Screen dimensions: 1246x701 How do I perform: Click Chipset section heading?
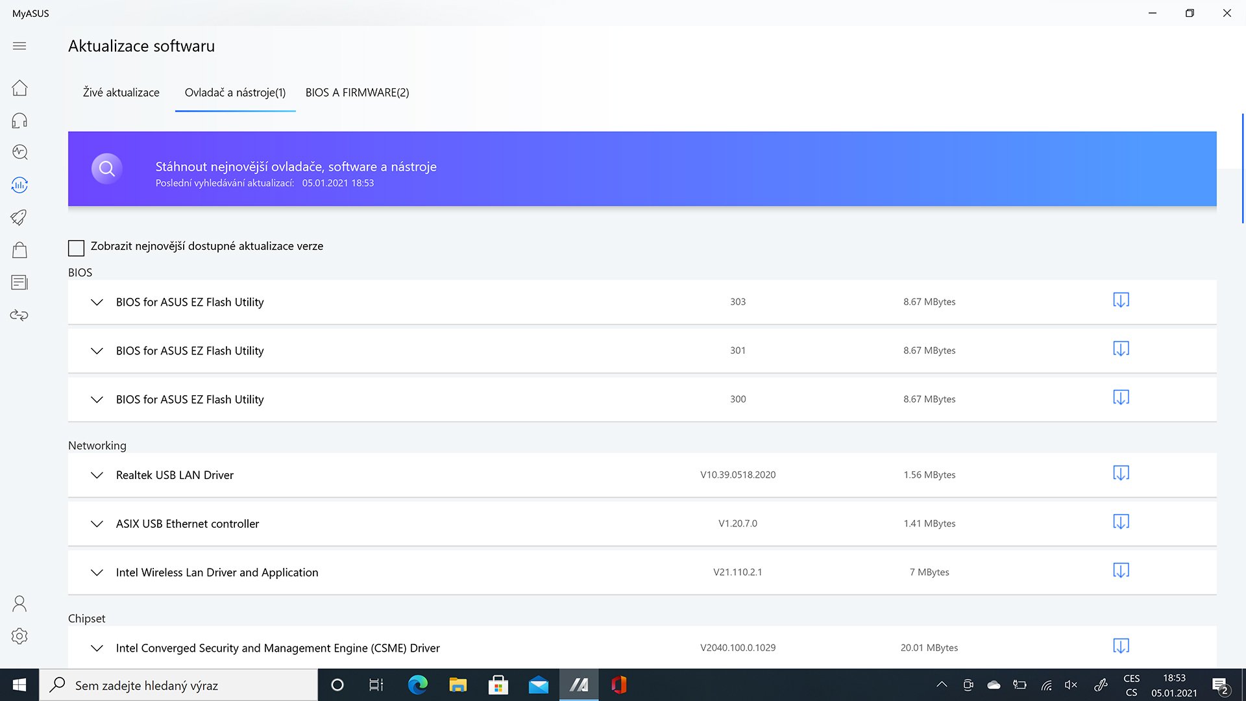coord(86,619)
